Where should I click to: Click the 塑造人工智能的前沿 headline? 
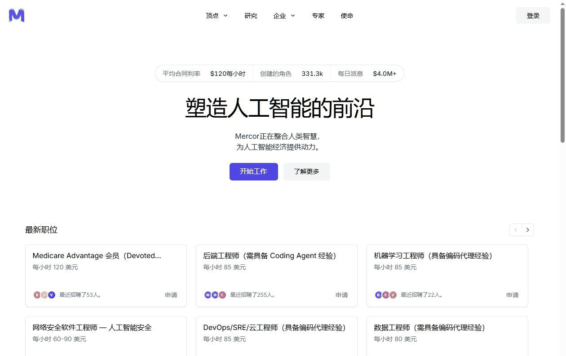(x=279, y=108)
